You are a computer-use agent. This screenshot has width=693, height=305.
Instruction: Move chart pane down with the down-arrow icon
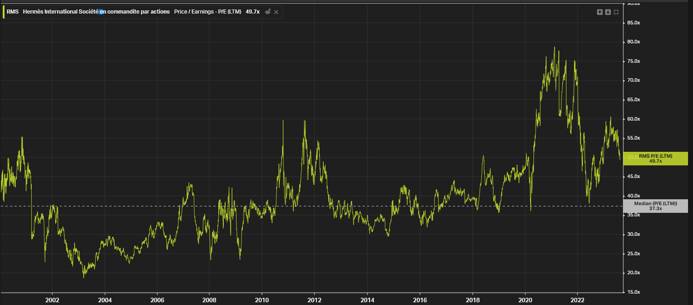tap(608, 12)
